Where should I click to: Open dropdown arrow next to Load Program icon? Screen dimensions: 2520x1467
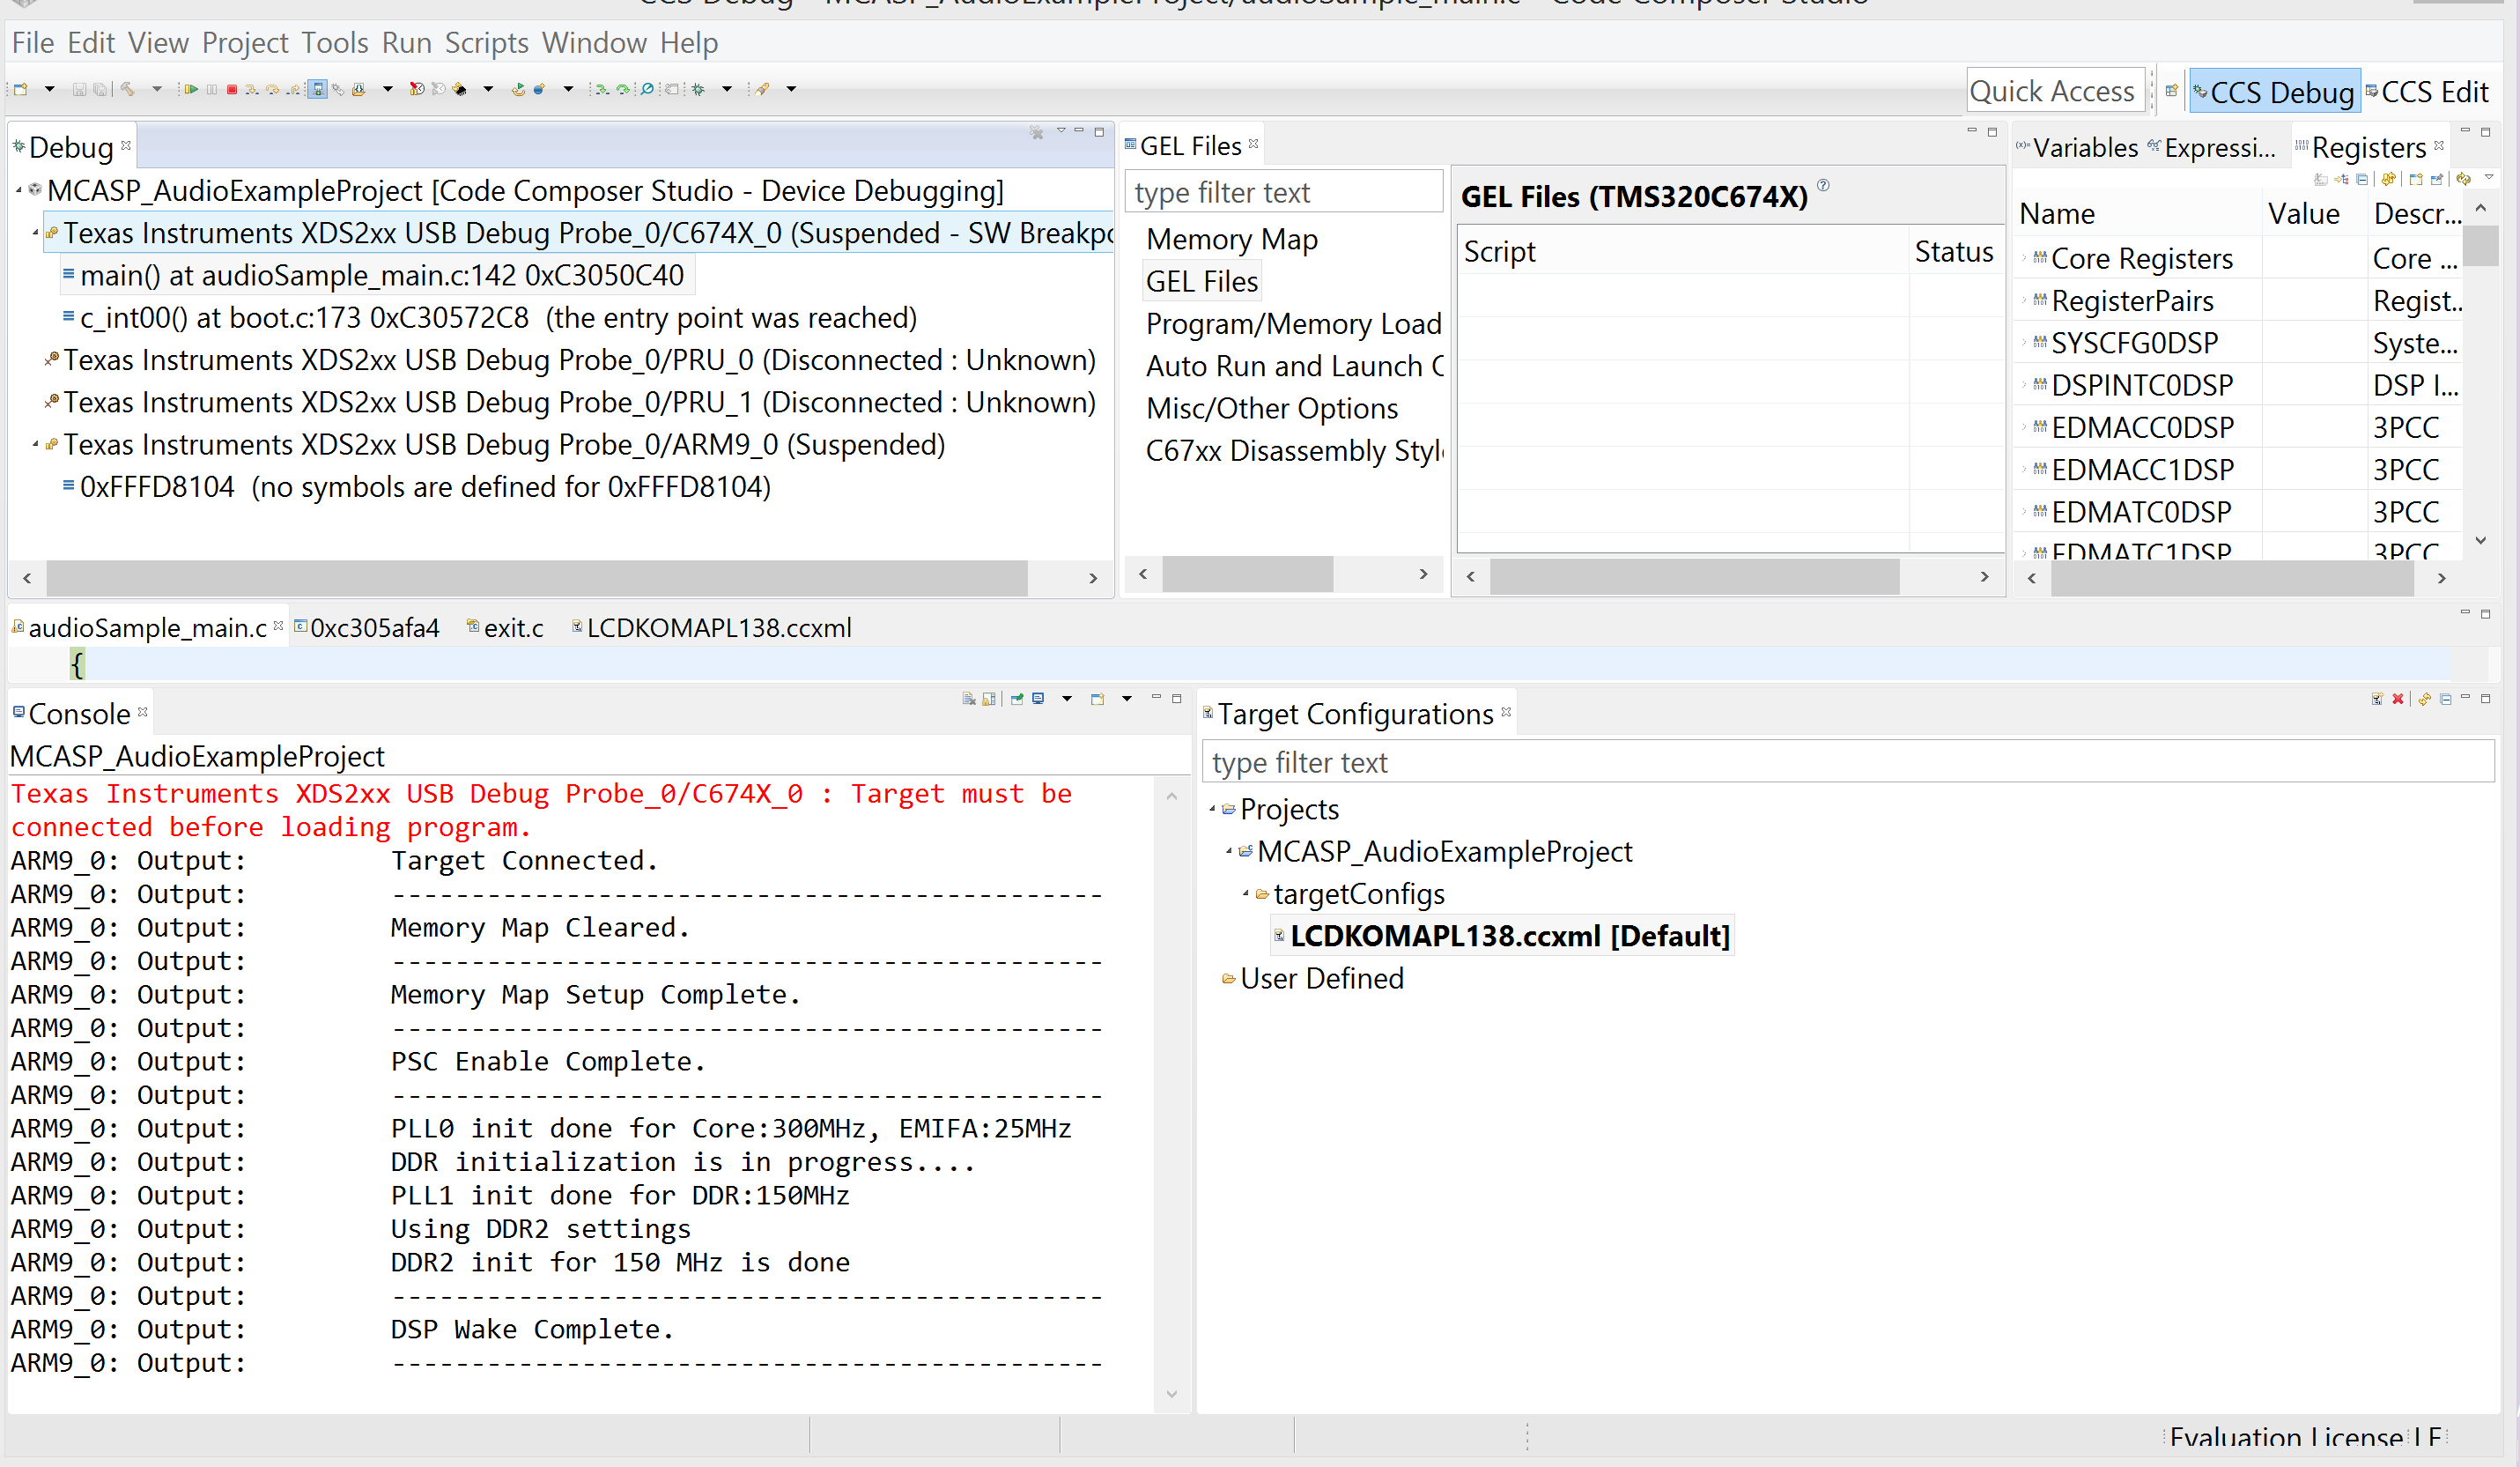point(388,89)
